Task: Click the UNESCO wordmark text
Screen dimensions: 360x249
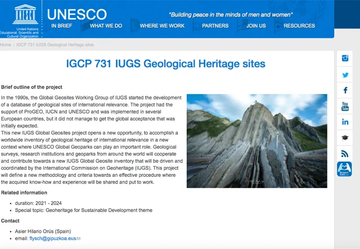Action: click(77, 14)
